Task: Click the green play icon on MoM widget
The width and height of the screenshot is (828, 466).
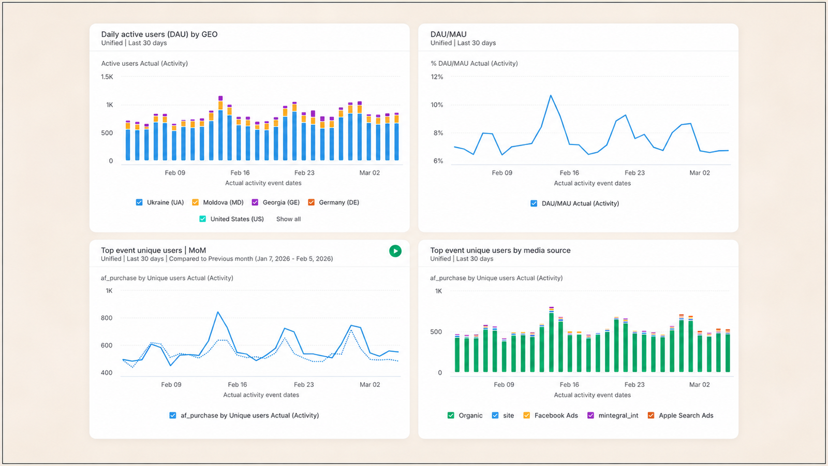Action: coord(395,251)
